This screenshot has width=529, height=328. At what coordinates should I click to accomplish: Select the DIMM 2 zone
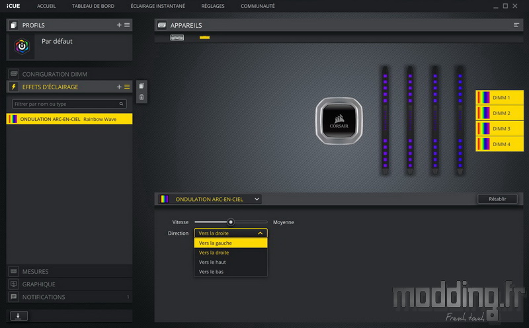click(500, 113)
